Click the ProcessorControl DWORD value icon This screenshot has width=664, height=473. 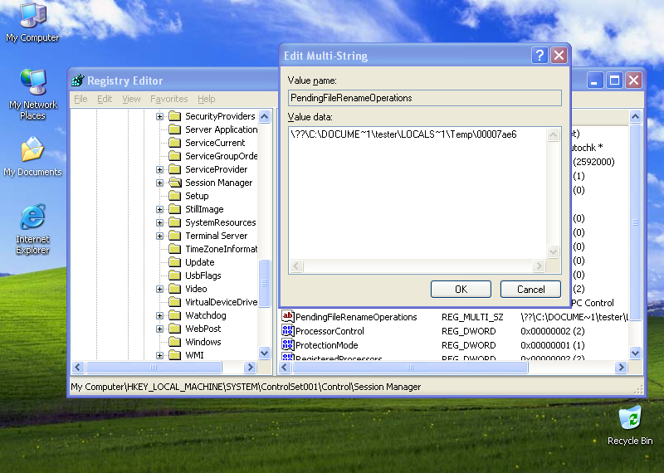[x=288, y=330]
